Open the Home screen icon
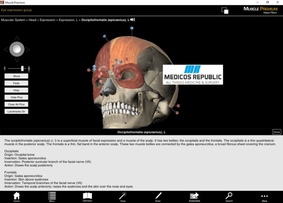 click(16, 197)
